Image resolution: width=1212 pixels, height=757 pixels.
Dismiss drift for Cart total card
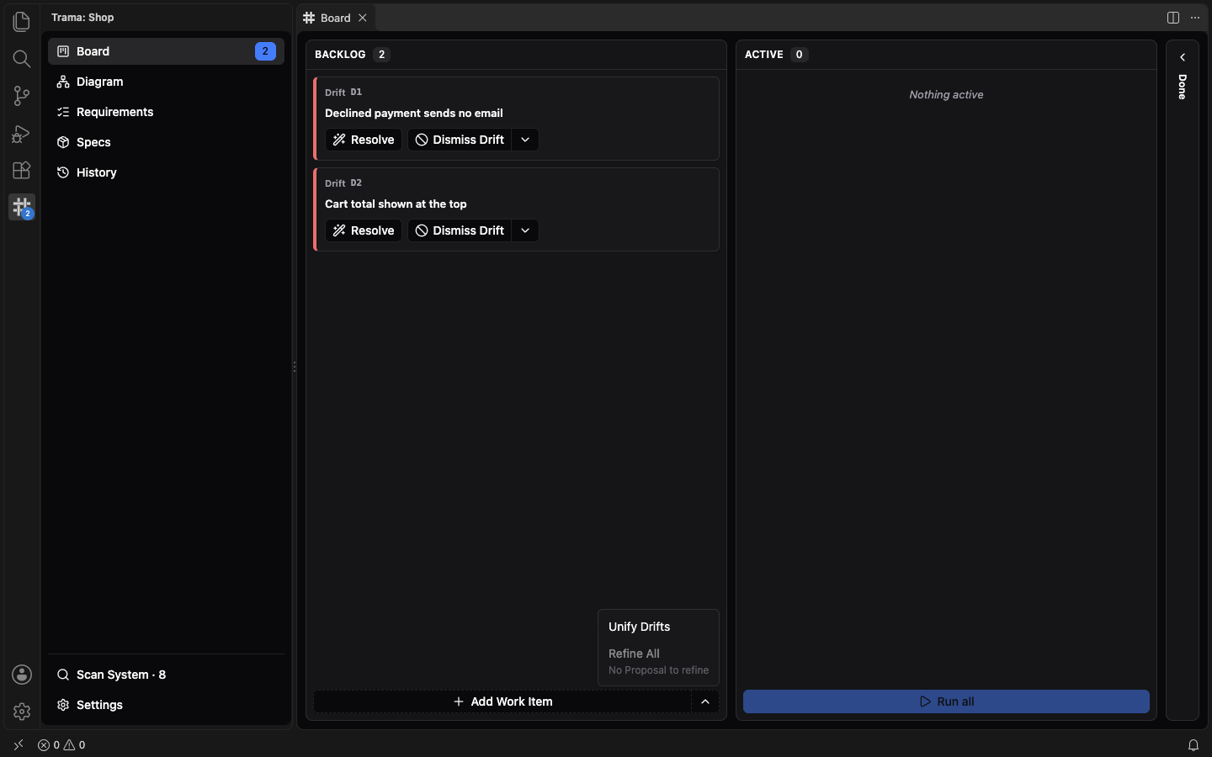pos(460,230)
